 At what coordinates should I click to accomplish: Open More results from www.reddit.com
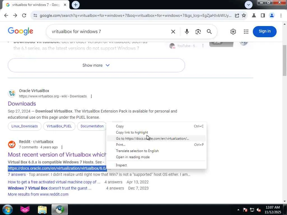coord(38,194)
